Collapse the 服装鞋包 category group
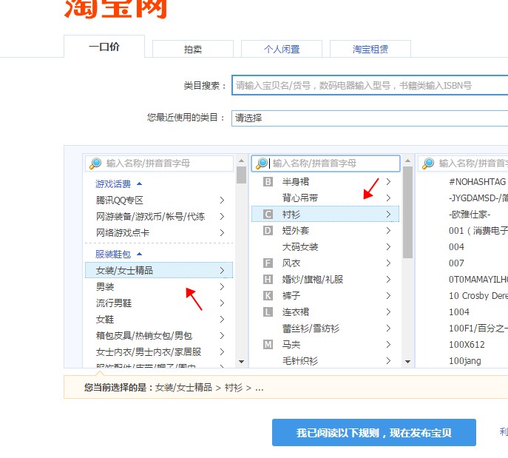 [x=118, y=254]
